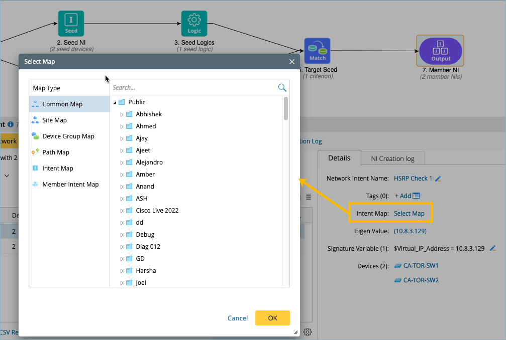This screenshot has height=340, width=506.
Task: Open the Select Map link
Action: pyautogui.click(x=409, y=213)
